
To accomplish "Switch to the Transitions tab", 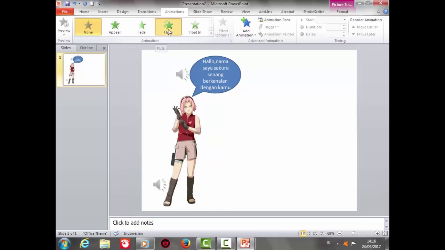I will (x=147, y=12).
